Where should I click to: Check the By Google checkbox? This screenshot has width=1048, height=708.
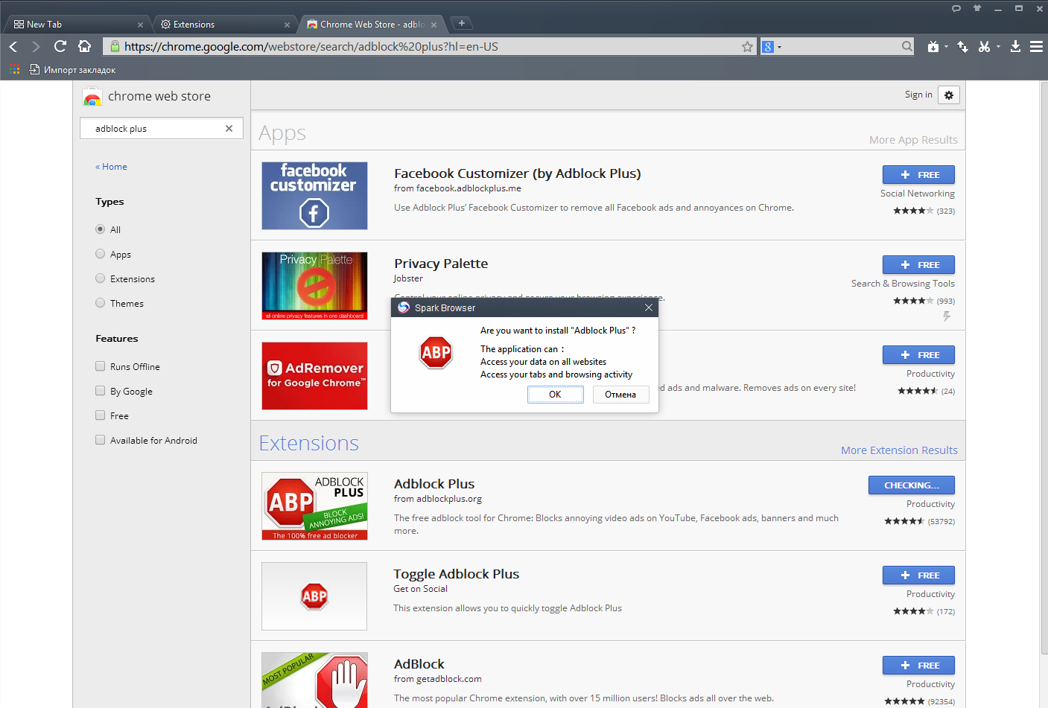[x=100, y=391]
